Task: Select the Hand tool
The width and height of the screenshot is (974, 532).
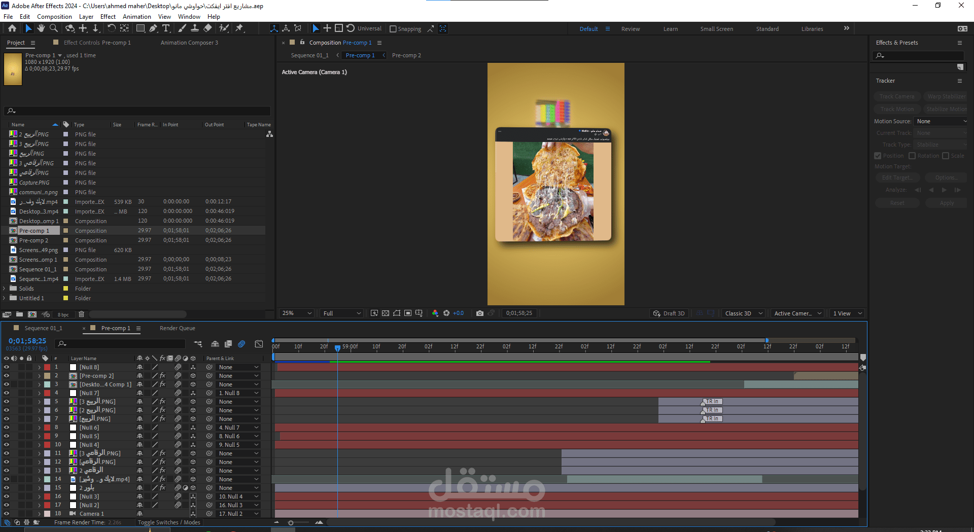Action: [41, 28]
